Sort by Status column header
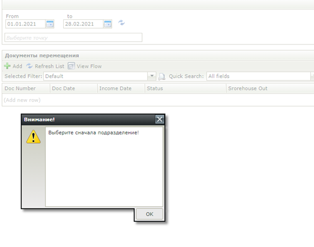The height and width of the screenshot is (247, 314). (x=185, y=88)
